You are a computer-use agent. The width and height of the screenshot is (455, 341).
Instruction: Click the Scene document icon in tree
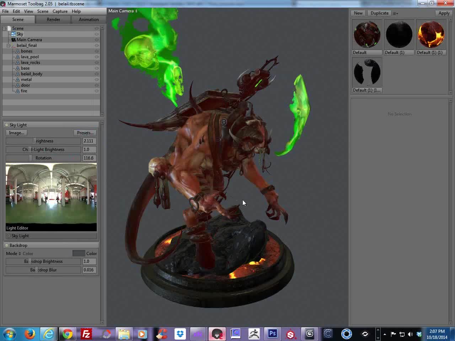[x=9, y=28]
